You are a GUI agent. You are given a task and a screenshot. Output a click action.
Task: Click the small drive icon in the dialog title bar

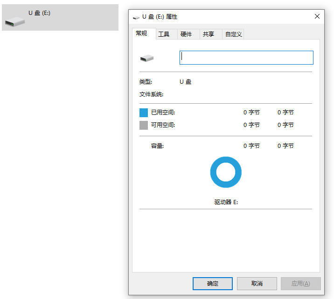click(x=136, y=17)
